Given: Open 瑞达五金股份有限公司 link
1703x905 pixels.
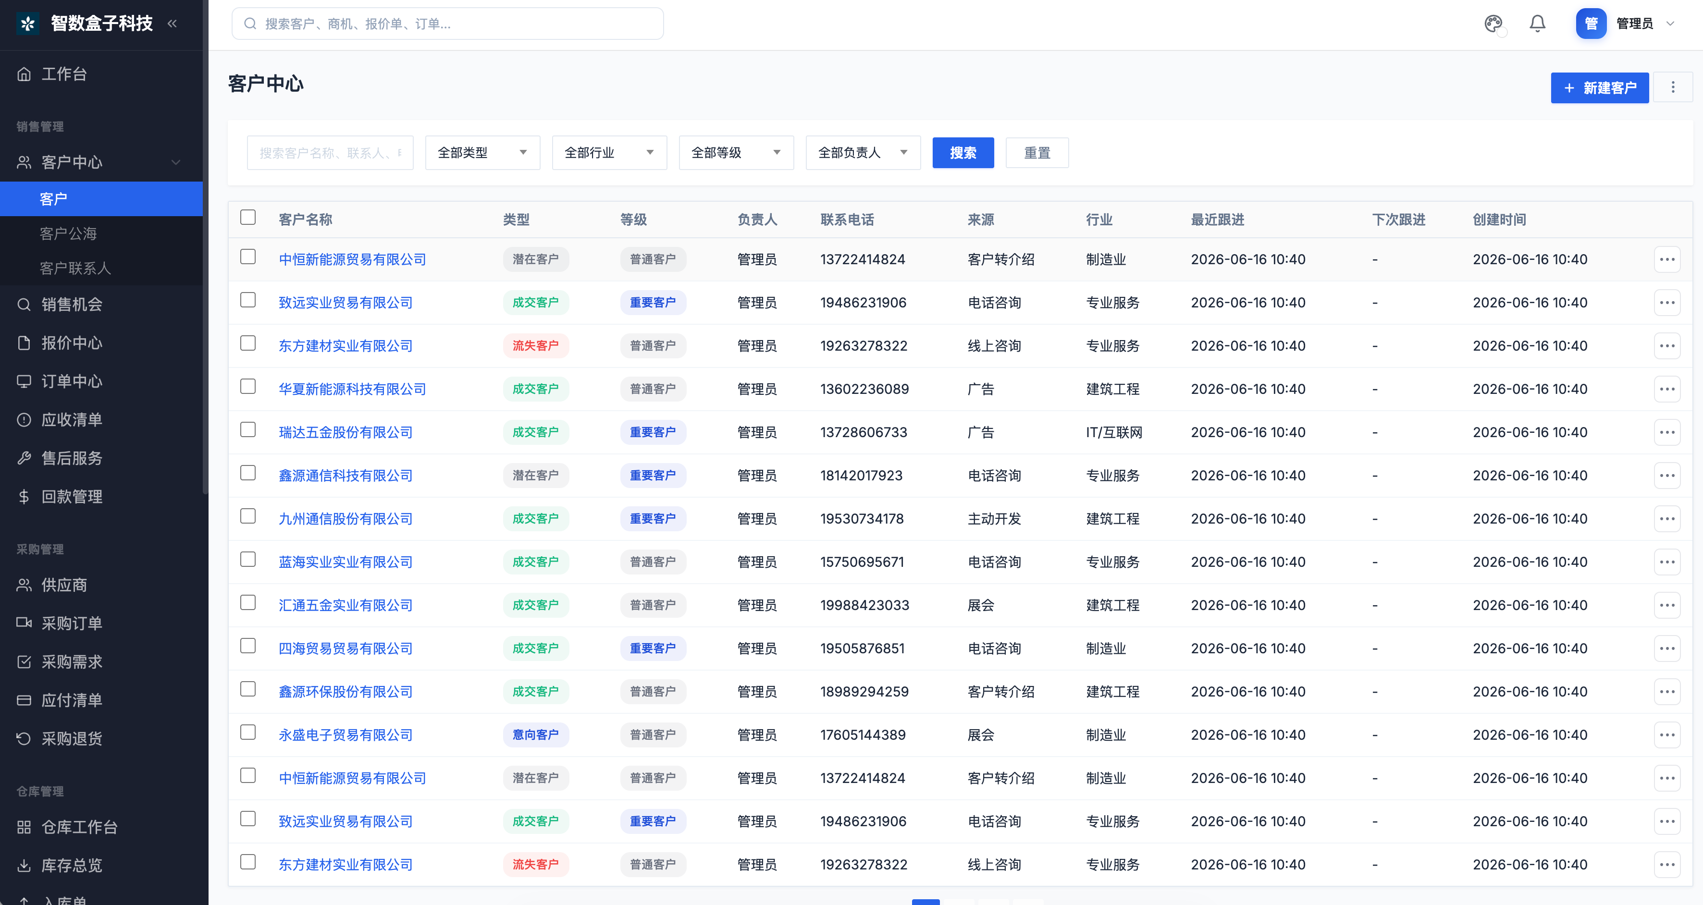Looking at the screenshot, I should 345,432.
